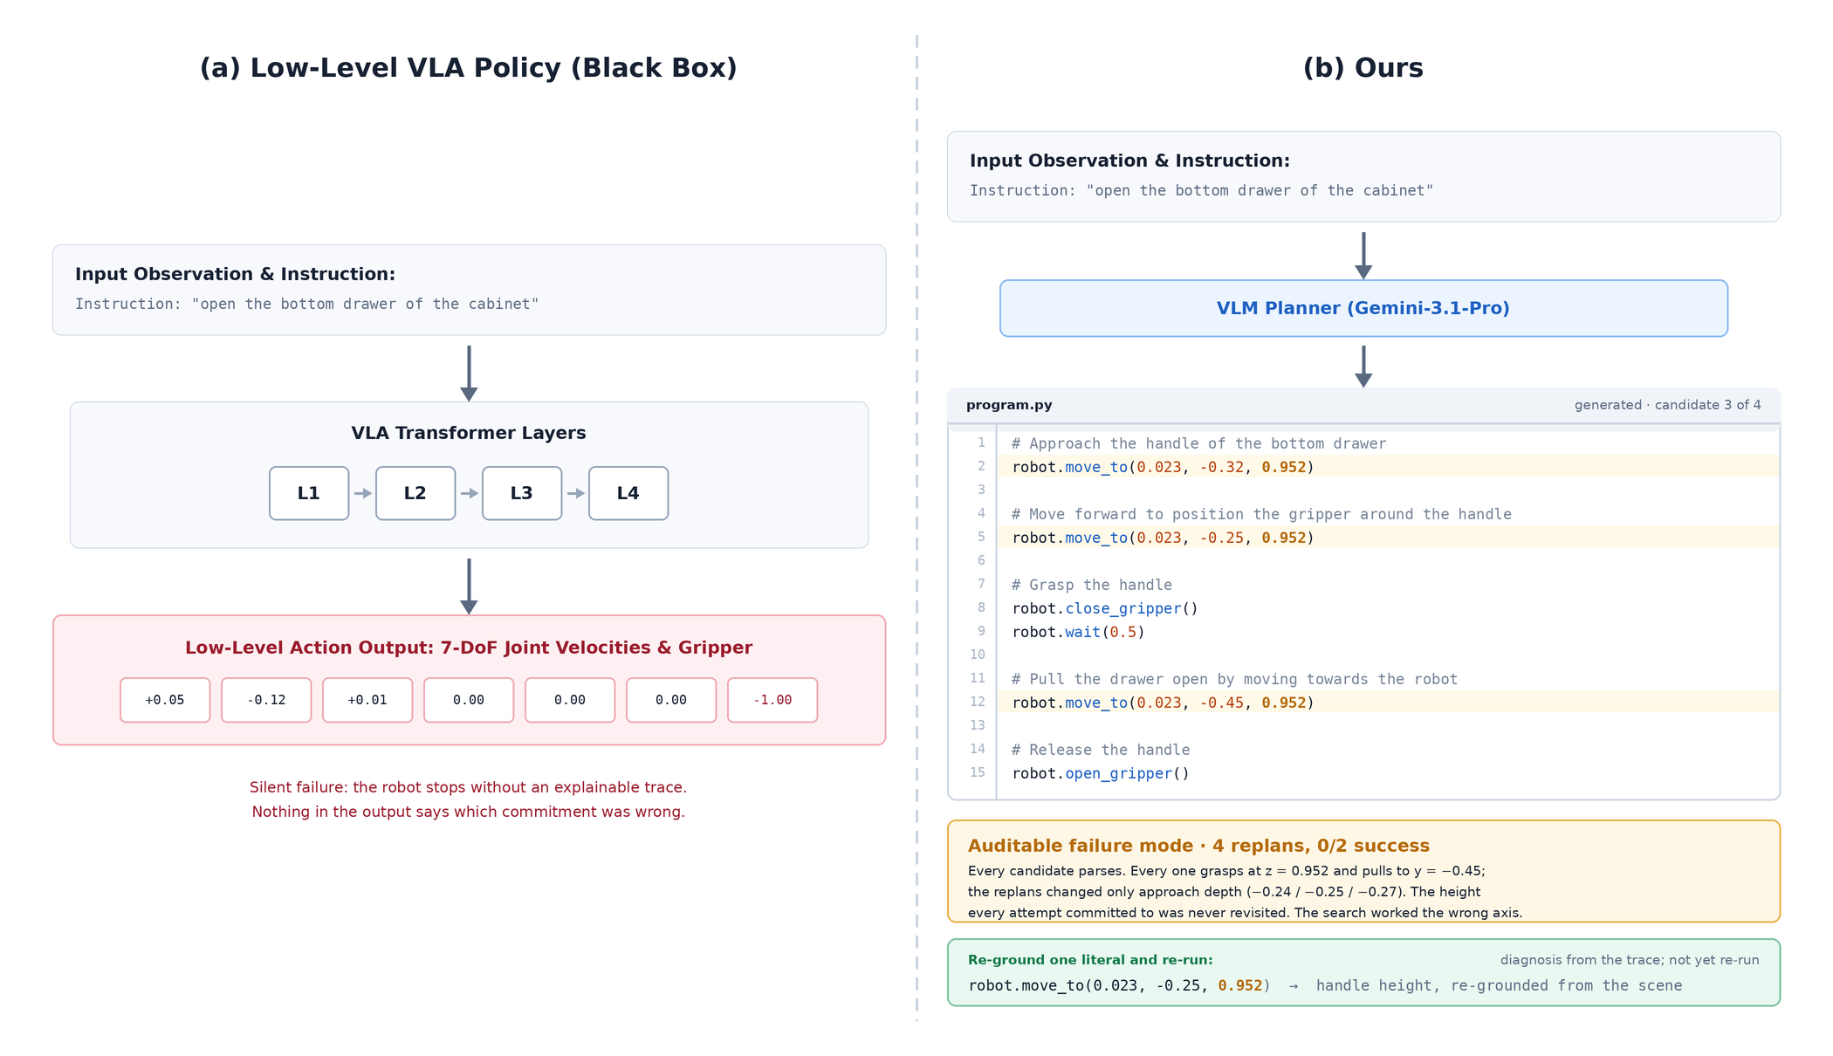The width and height of the screenshot is (1833, 1056).
Task: Click 'diagnosis from the trace; not yet re-run'
Action: pos(1630,960)
